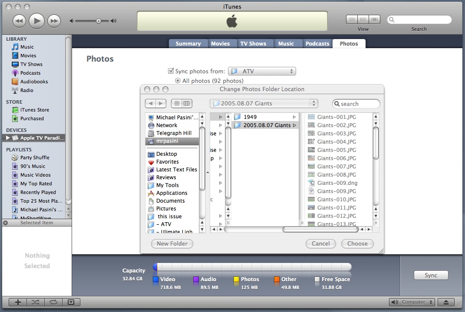The width and height of the screenshot is (465, 312).
Task: Toggle the Sync photos from checkbox
Action: [x=171, y=71]
